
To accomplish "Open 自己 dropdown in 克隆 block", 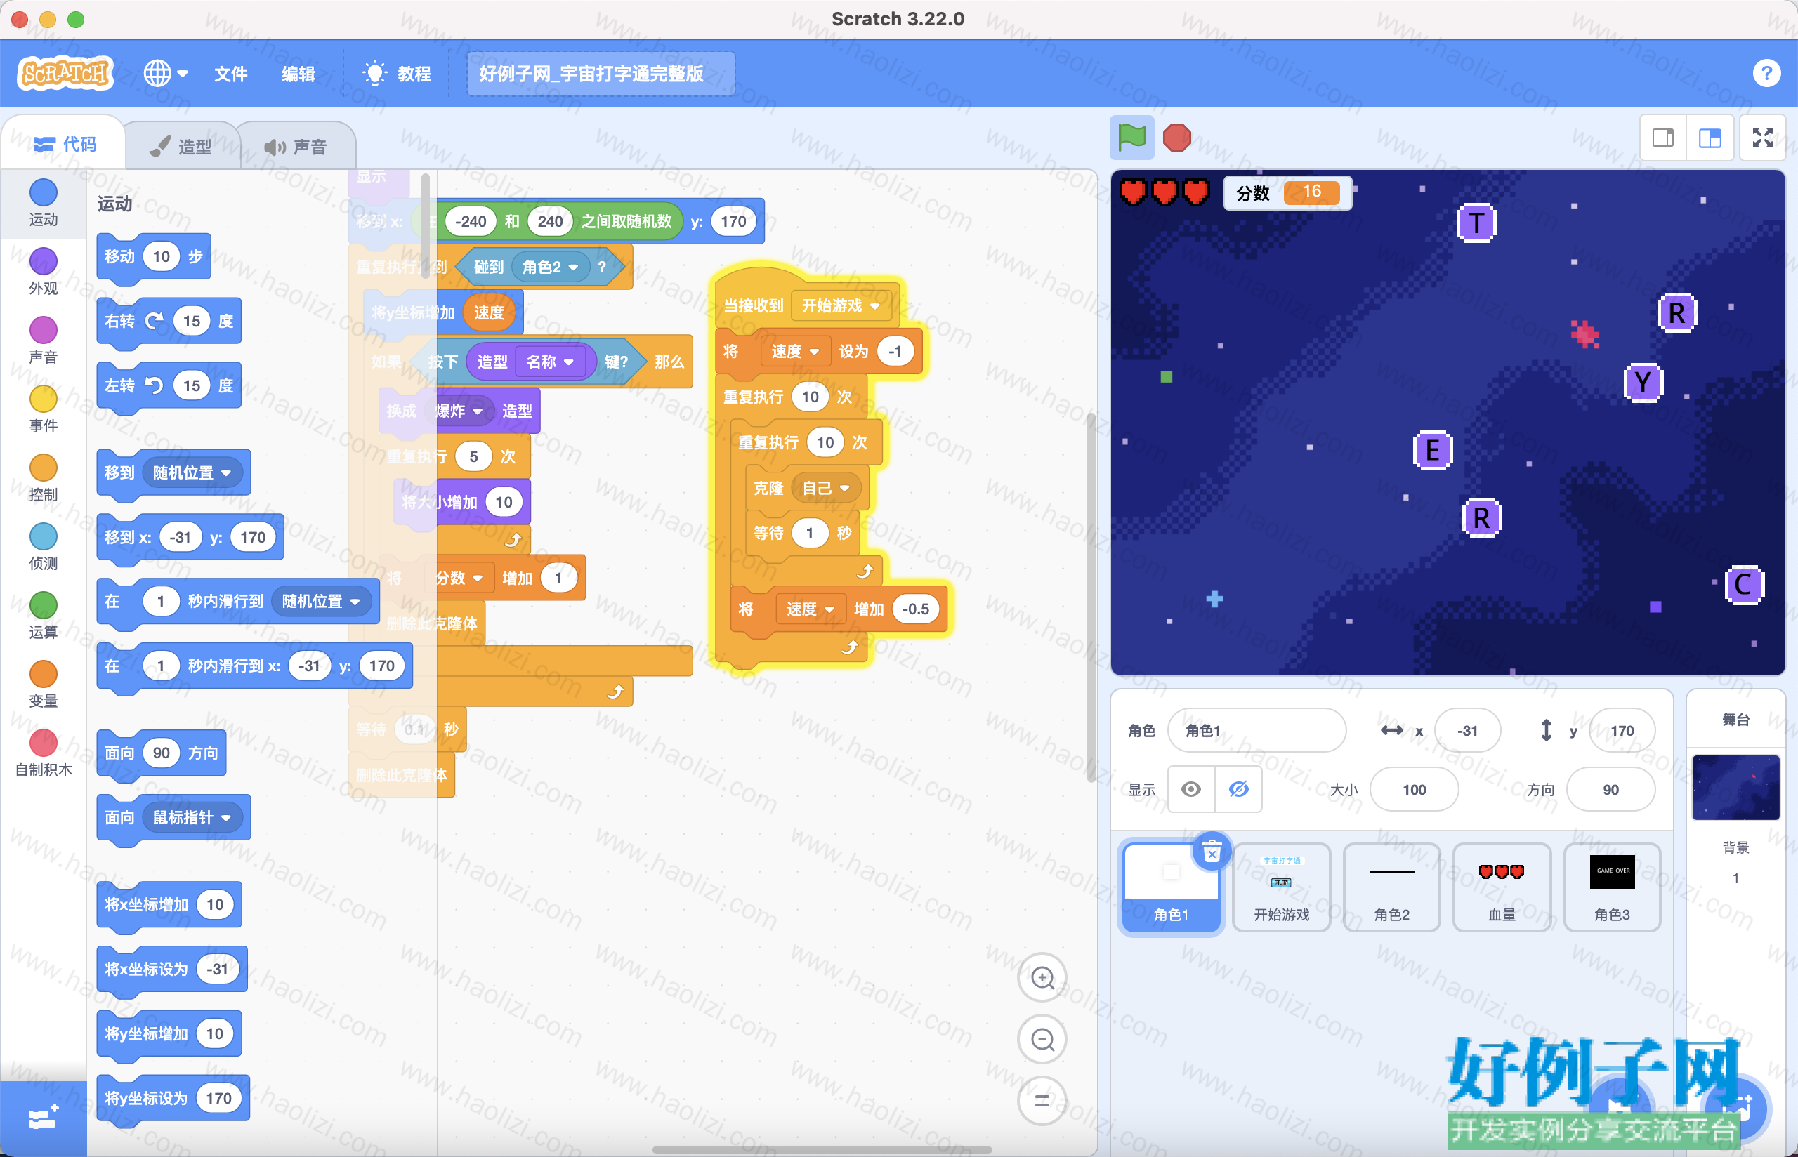I will click(826, 489).
